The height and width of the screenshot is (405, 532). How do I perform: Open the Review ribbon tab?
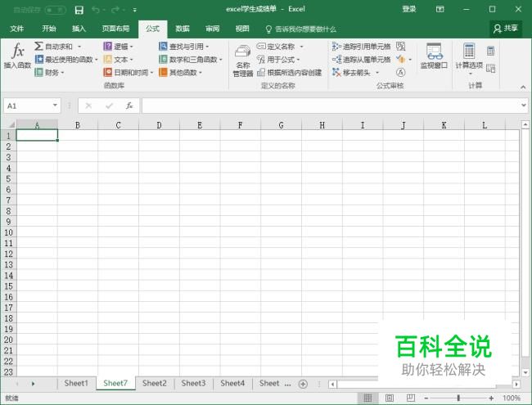click(213, 29)
